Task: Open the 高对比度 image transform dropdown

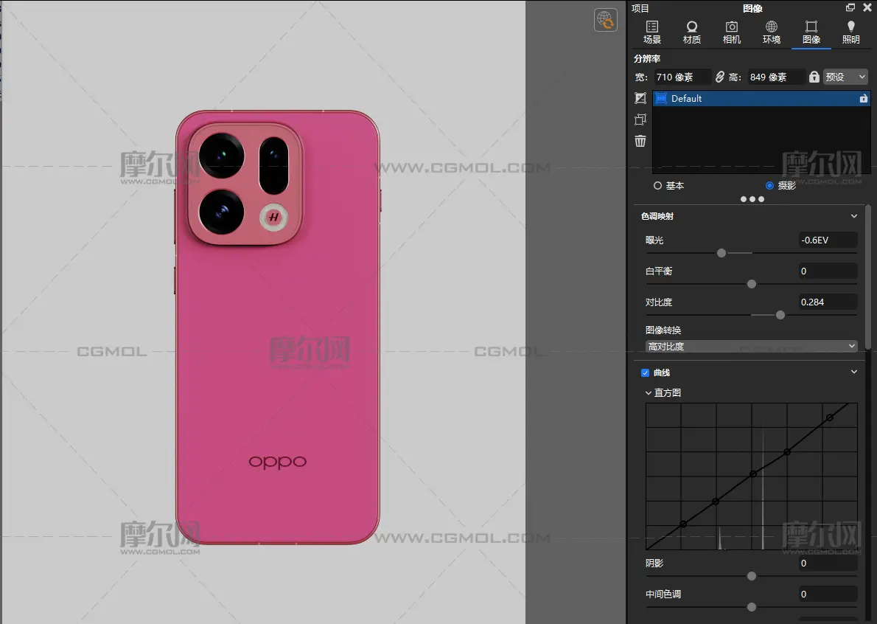Action: [751, 346]
